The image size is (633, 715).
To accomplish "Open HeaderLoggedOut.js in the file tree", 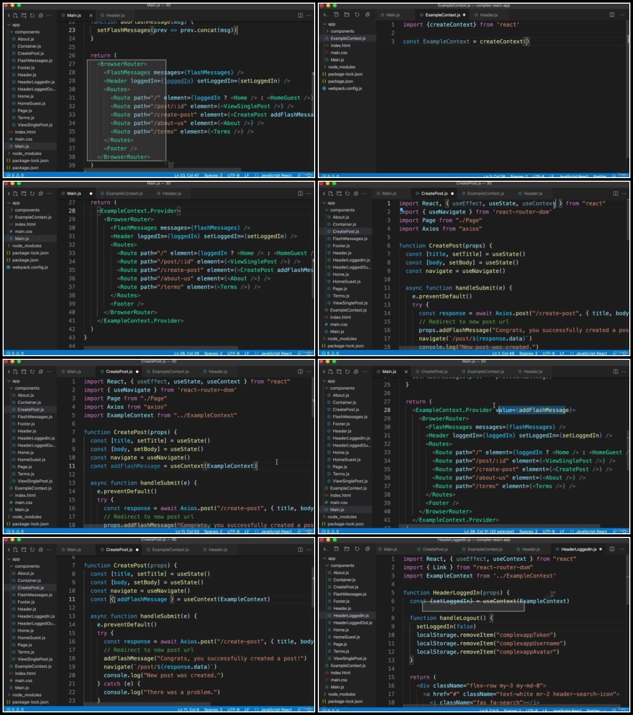I will click(x=352, y=623).
